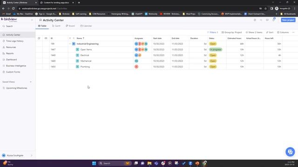Screen dimensions: 298x167
Task: Click the ID column header
Action: tap(52, 38)
